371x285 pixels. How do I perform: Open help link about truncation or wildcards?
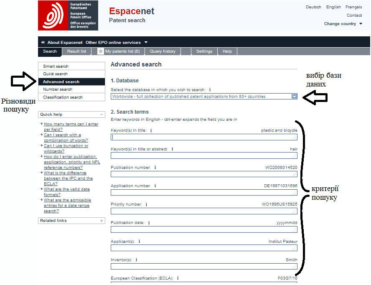[x=66, y=148]
